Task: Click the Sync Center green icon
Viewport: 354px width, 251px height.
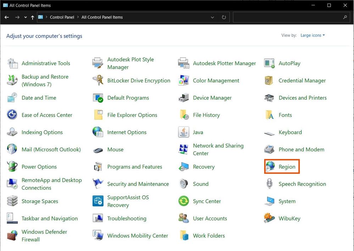Action: 183,201
